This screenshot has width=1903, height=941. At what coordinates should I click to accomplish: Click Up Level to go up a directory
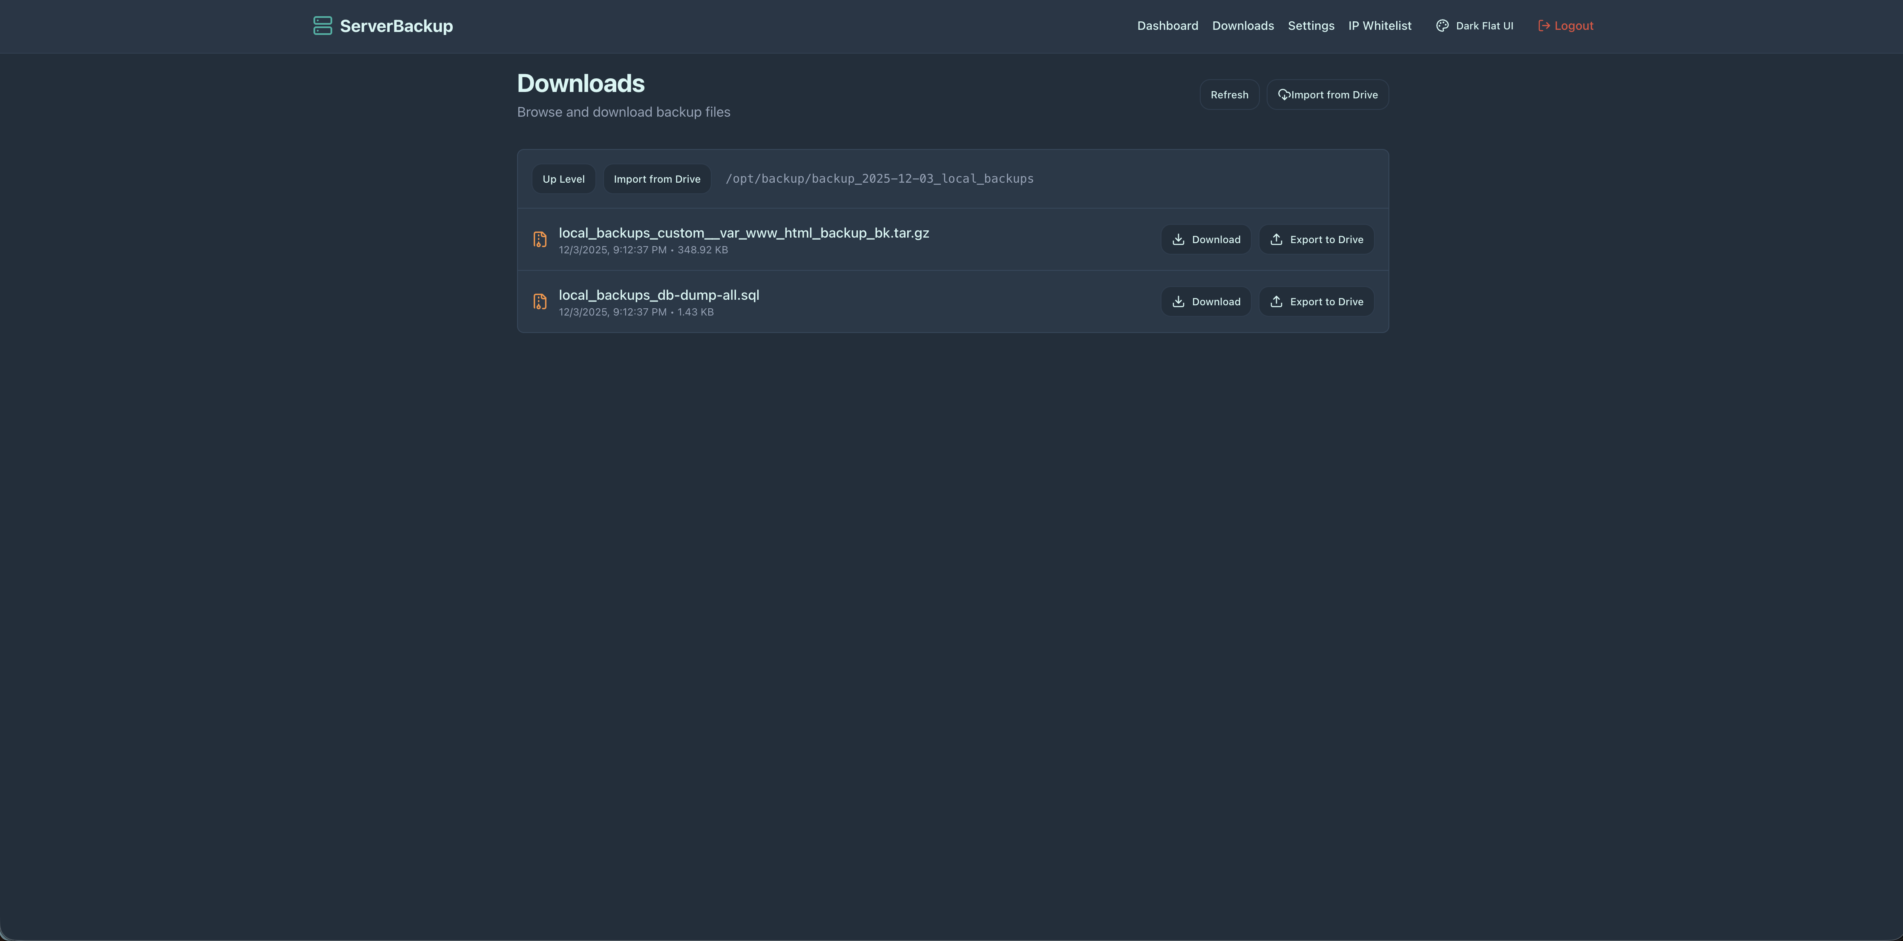coord(563,179)
